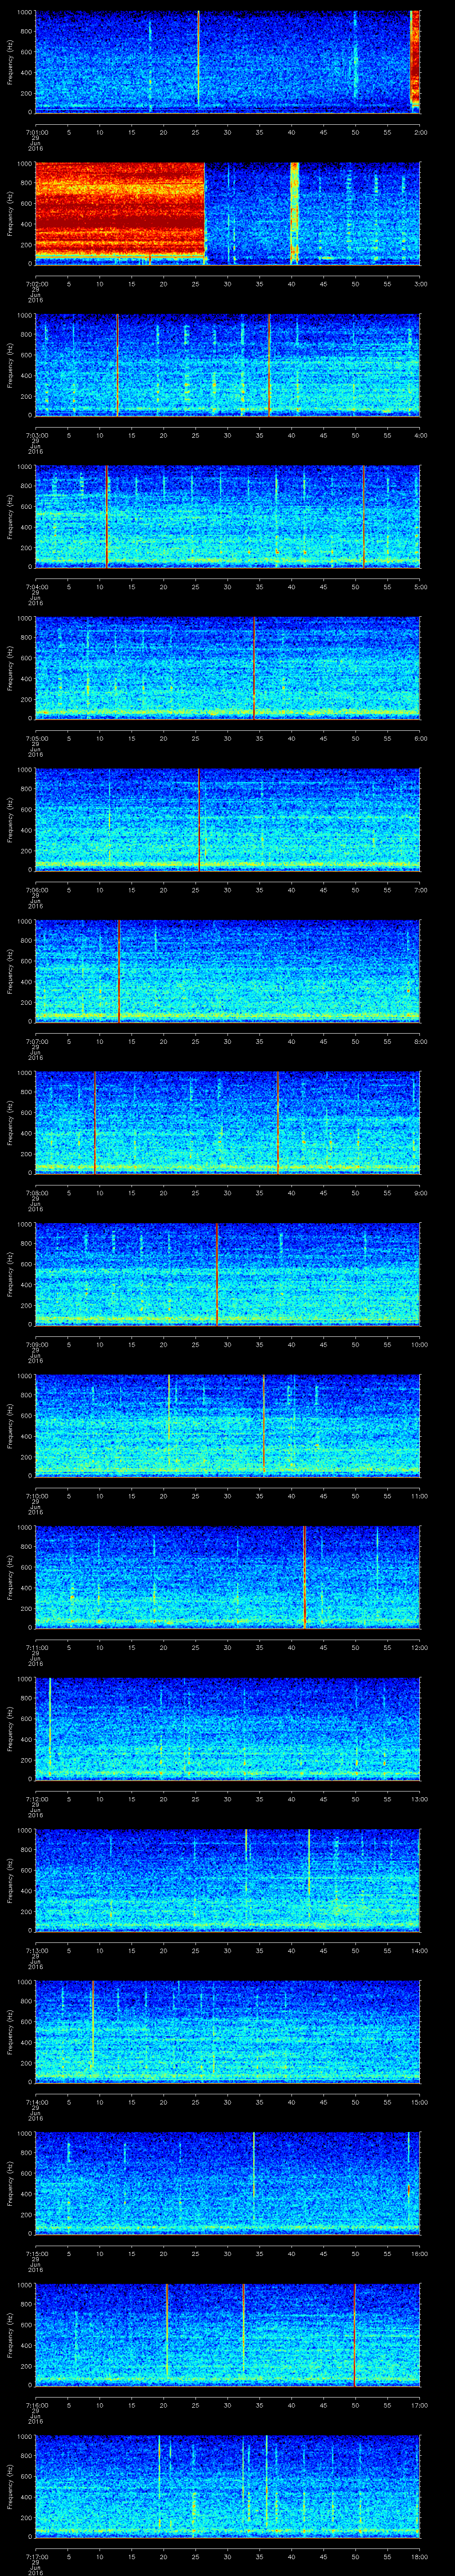Click the '7:04:00' start time label
Screen dimensions: 455x2576
(36, 587)
